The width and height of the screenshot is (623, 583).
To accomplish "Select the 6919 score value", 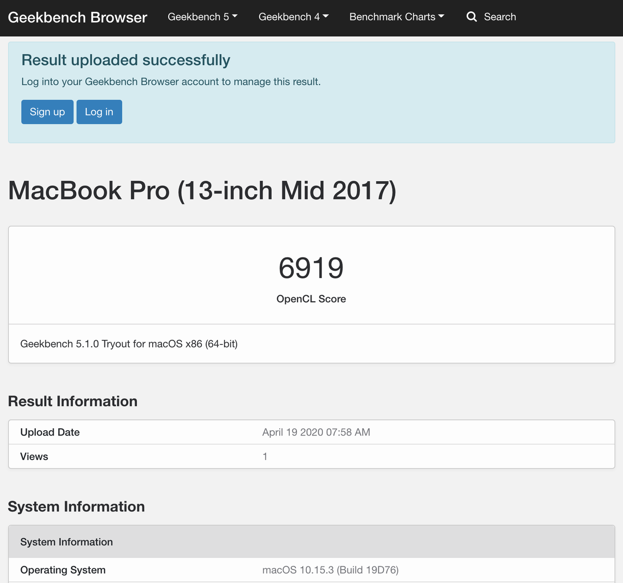I will coord(311,268).
